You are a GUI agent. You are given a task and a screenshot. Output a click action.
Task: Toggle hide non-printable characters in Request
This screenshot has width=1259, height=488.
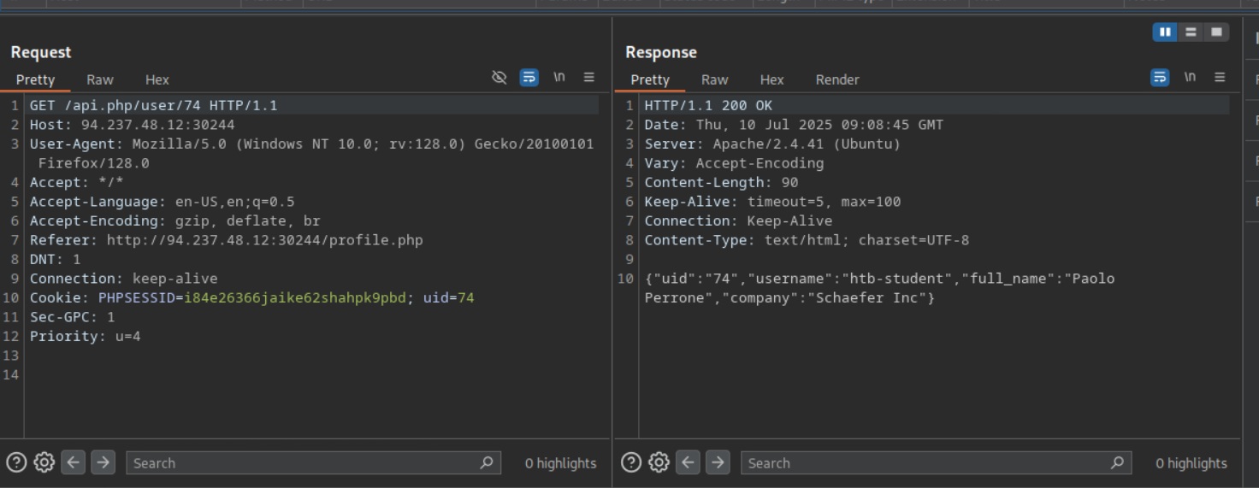tap(499, 78)
